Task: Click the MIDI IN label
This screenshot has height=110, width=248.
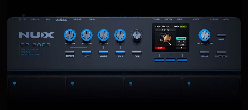Action: point(92,19)
